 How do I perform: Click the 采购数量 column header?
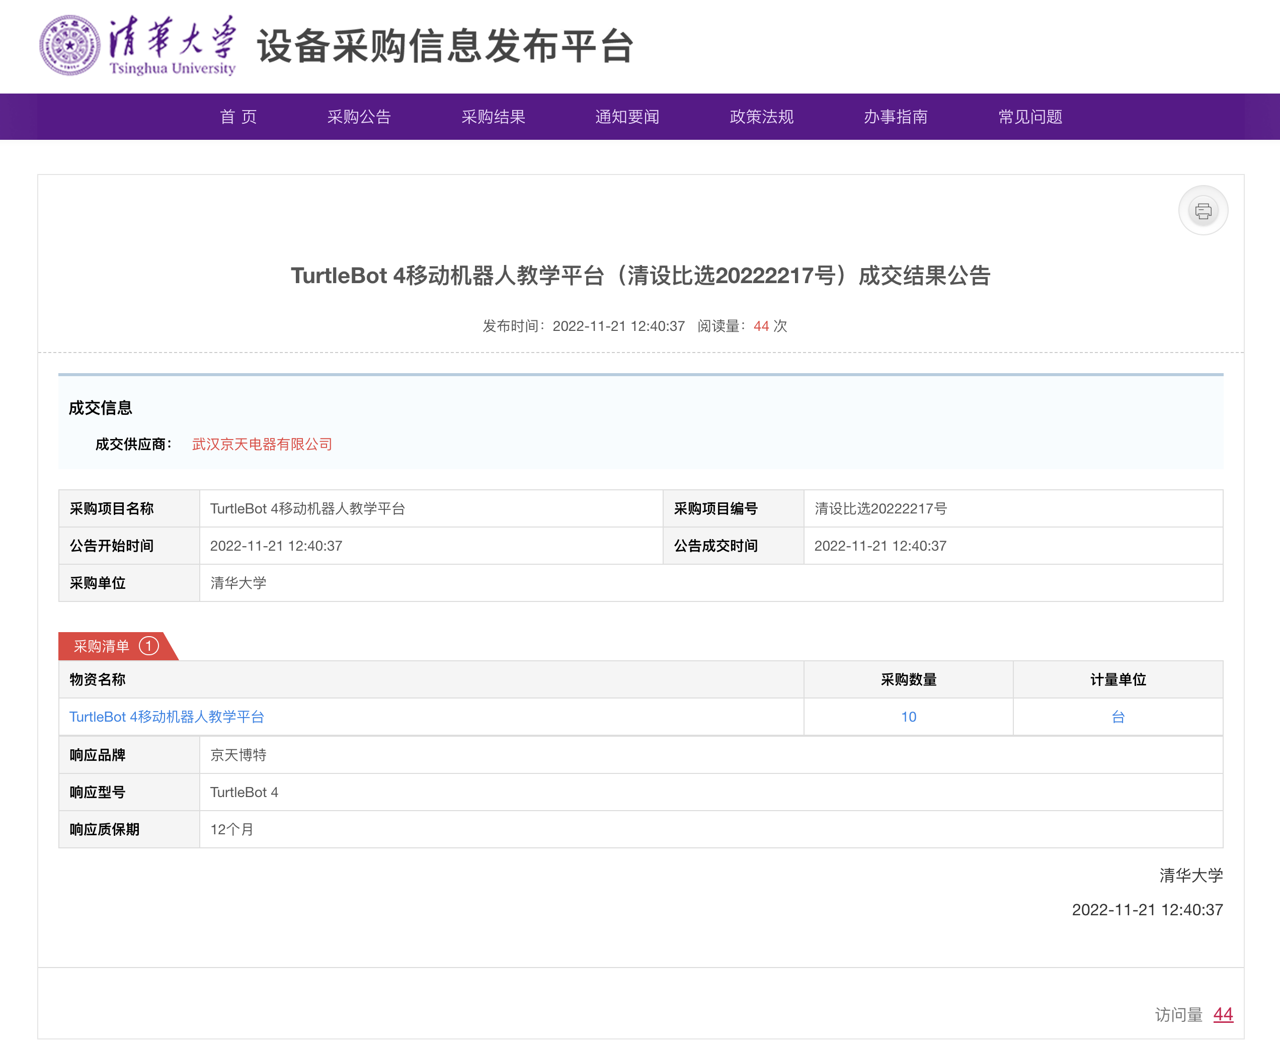[x=908, y=680]
